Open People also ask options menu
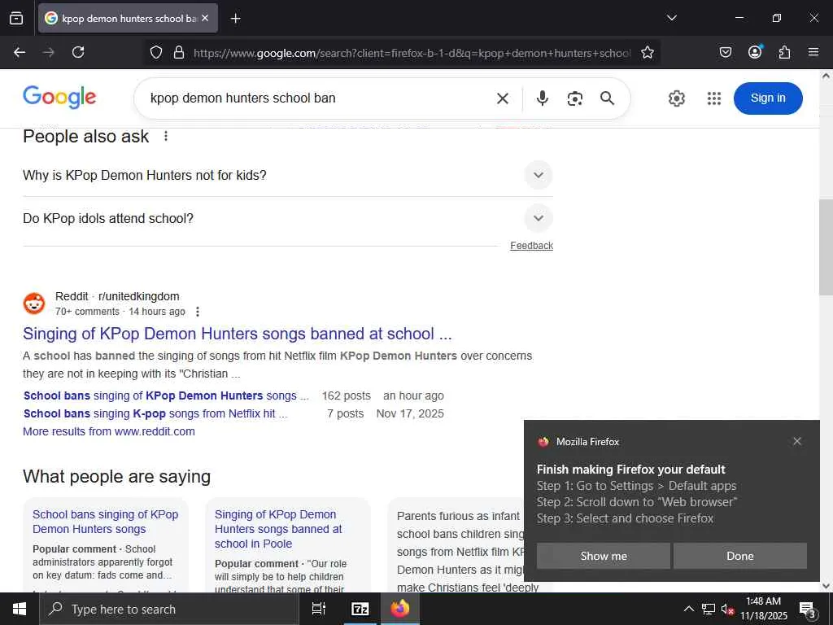This screenshot has width=833, height=625. (166, 137)
